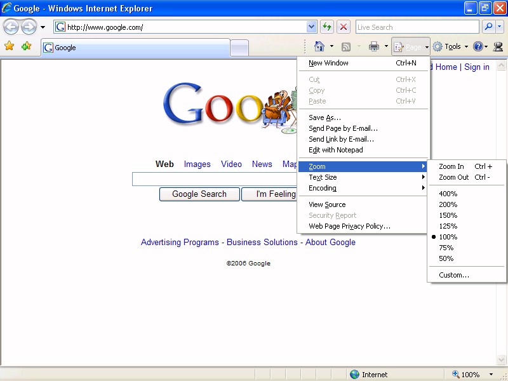
Task: Click the Internet zone globe icon
Action: coord(355,375)
